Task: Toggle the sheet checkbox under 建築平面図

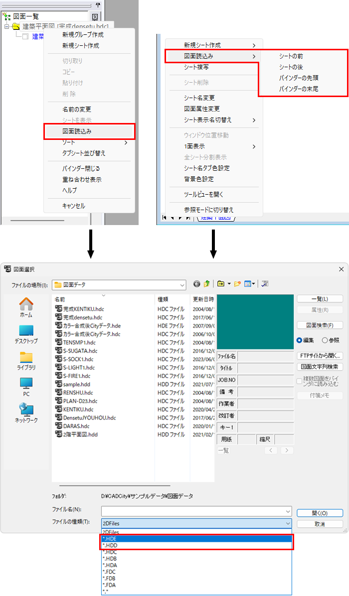Action: click(x=25, y=37)
